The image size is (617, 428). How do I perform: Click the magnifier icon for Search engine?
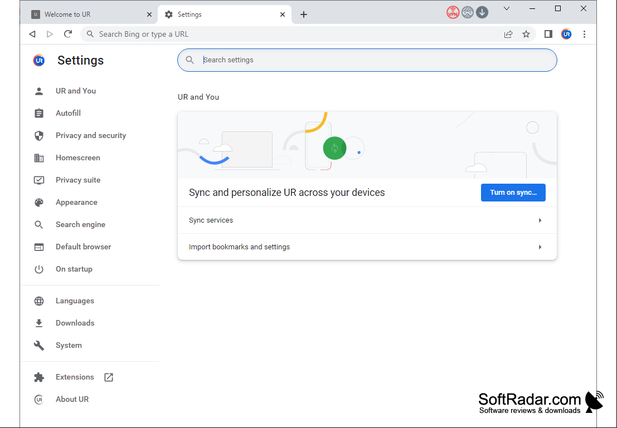pos(39,225)
